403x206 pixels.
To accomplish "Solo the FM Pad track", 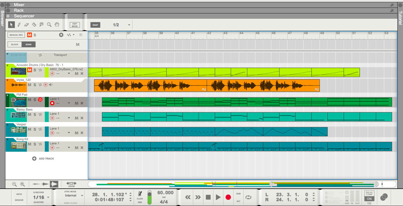I will coord(35,100).
